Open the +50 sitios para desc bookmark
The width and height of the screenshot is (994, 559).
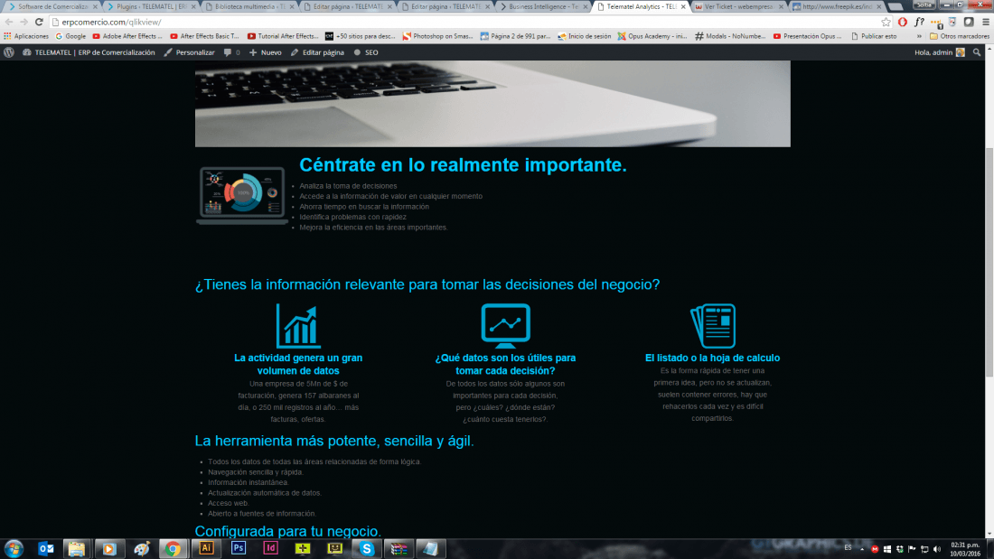click(x=361, y=36)
